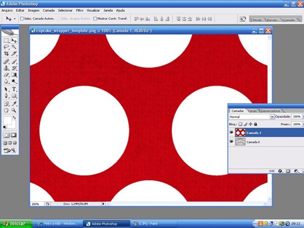Image resolution: width=304 pixels, height=228 pixels.
Task: Open the Arquivo menu
Action: coord(7,11)
